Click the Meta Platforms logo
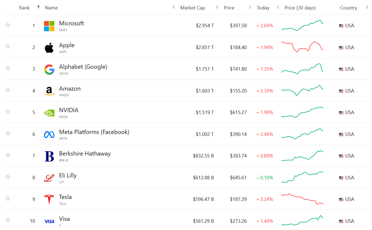372x230 pixels. 49,134
